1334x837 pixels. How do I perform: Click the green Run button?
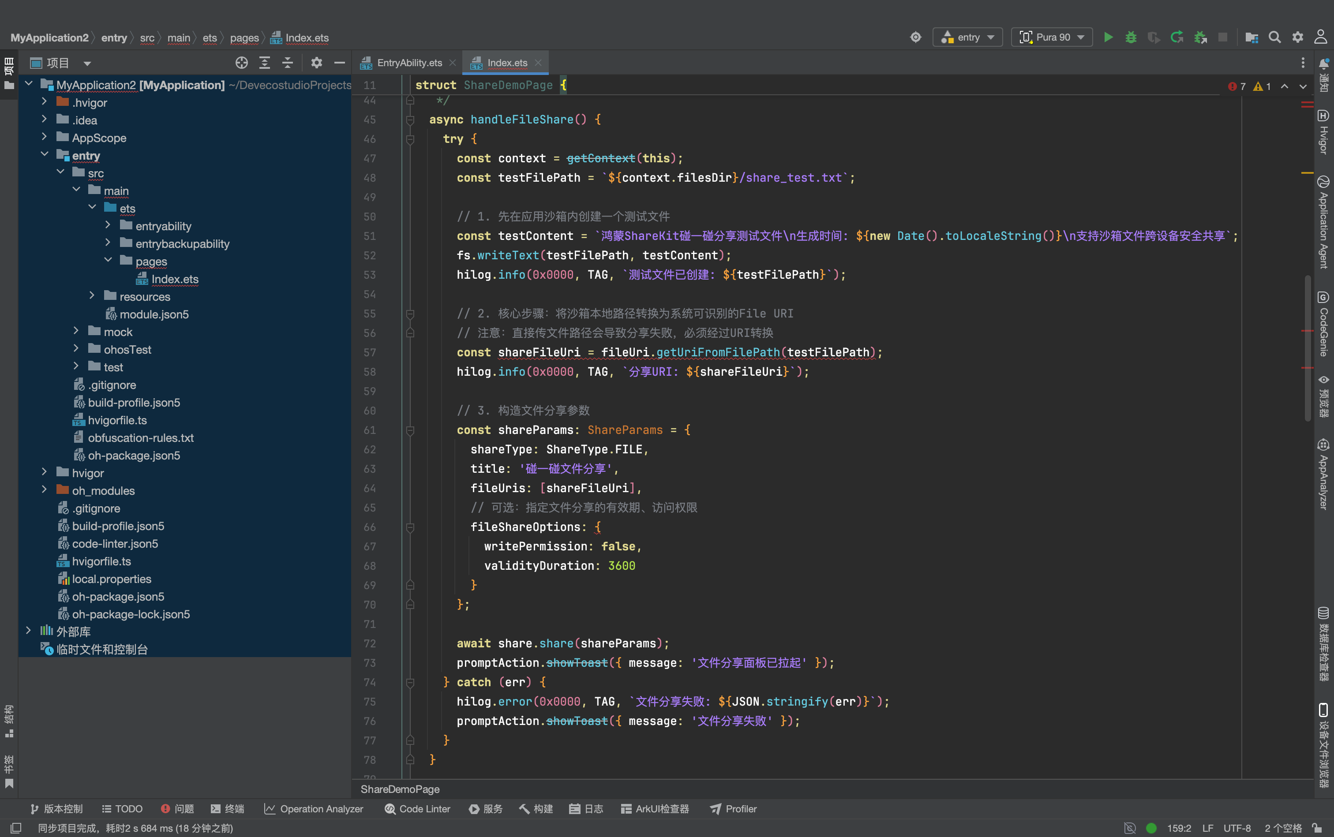[x=1108, y=37]
